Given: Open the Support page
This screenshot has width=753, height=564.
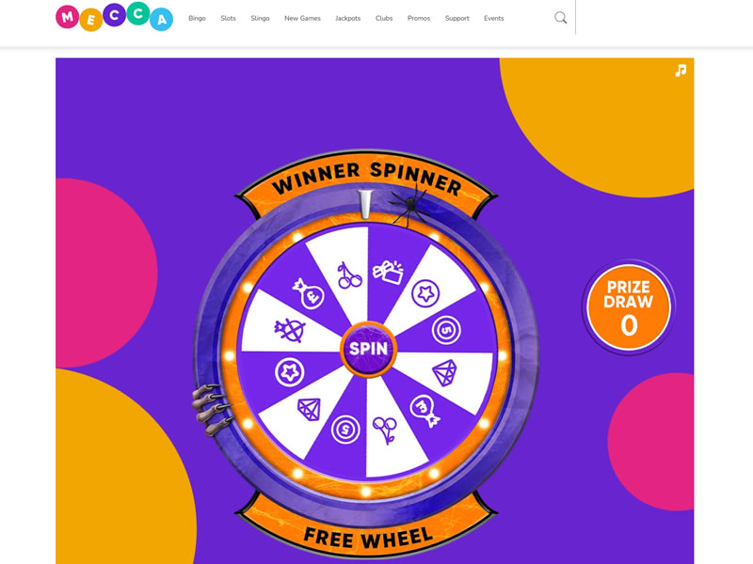Looking at the screenshot, I should pos(457,18).
